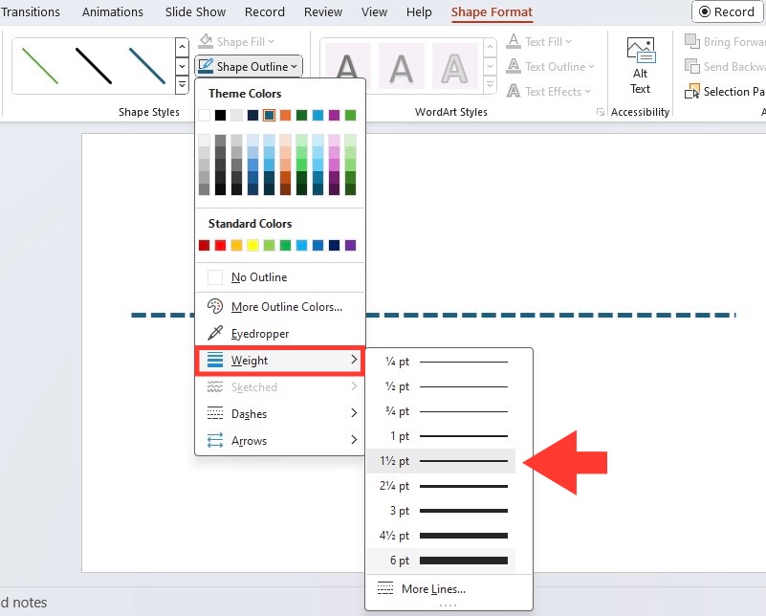Choose No Outline option
This screenshot has height=616, width=766.
[280, 277]
